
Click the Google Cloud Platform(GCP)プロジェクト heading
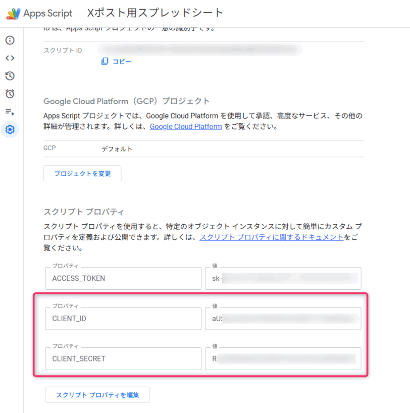[126, 101]
